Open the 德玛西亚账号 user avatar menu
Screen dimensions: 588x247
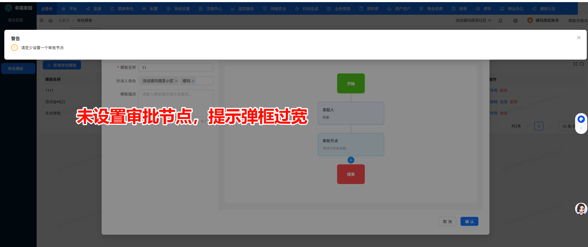(x=543, y=20)
